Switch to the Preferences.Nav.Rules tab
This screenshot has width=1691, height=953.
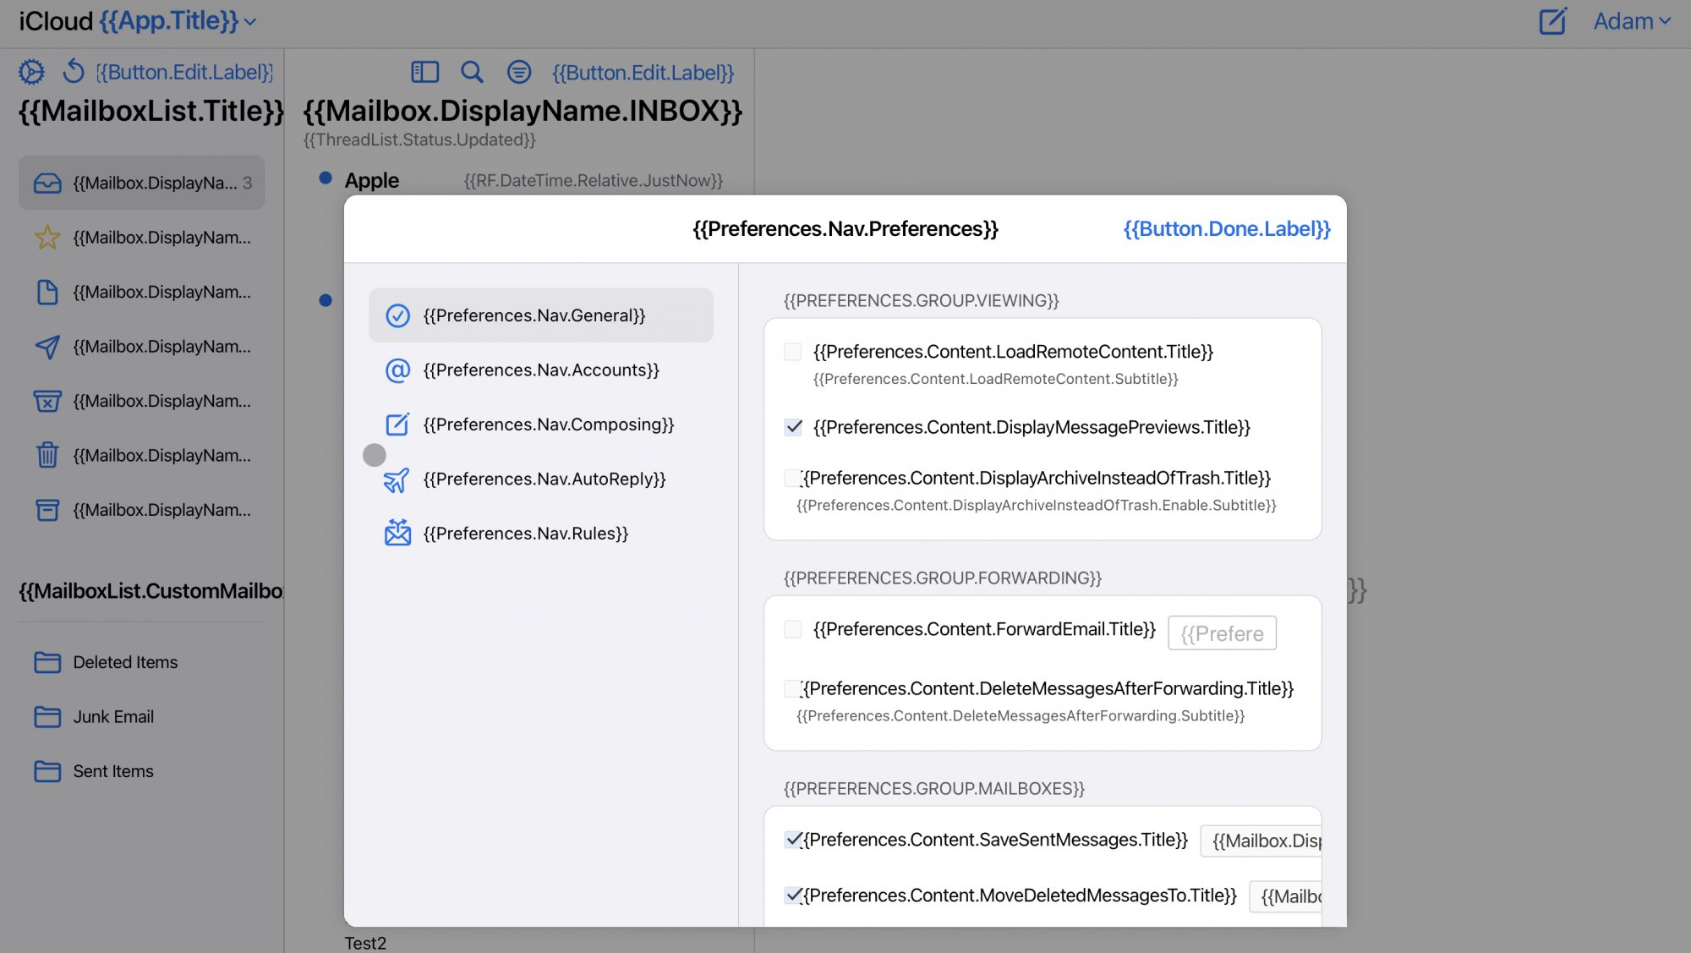[525, 534]
